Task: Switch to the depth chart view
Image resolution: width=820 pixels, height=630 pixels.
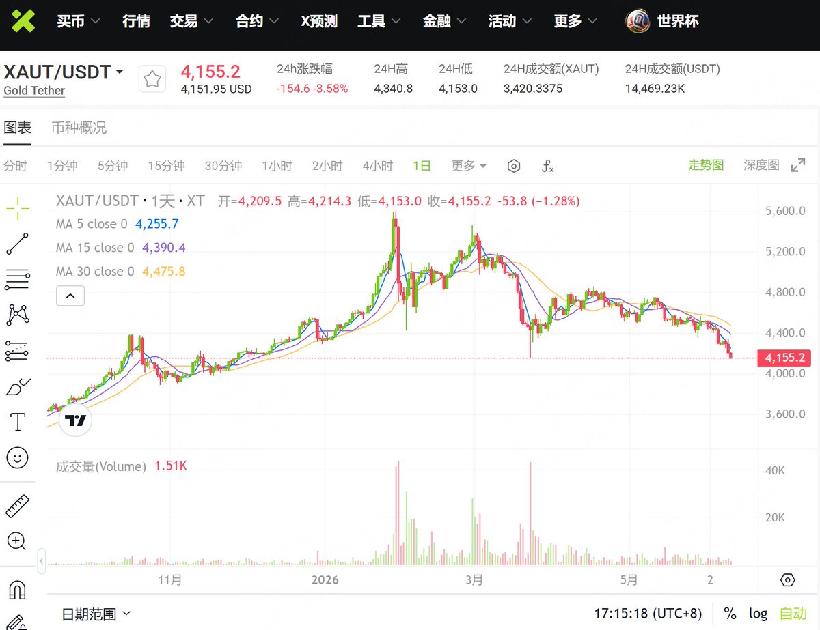Action: [761, 165]
